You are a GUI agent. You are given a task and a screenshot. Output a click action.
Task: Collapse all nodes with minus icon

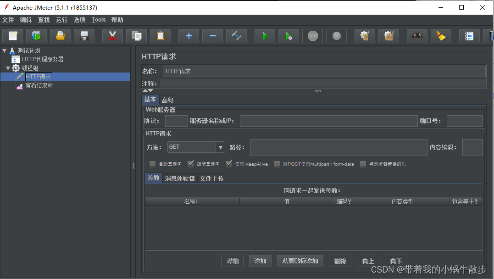(213, 36)
